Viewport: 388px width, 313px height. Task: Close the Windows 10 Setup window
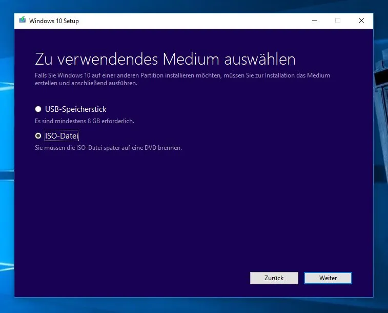click(x=361, y=21)
